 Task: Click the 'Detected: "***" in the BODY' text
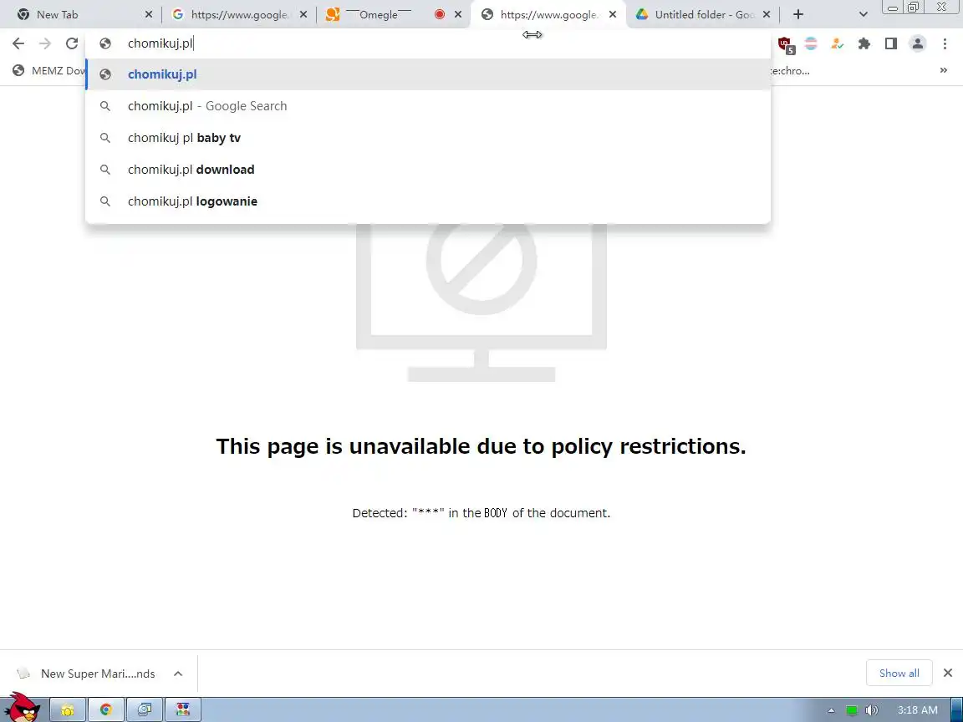481,513
